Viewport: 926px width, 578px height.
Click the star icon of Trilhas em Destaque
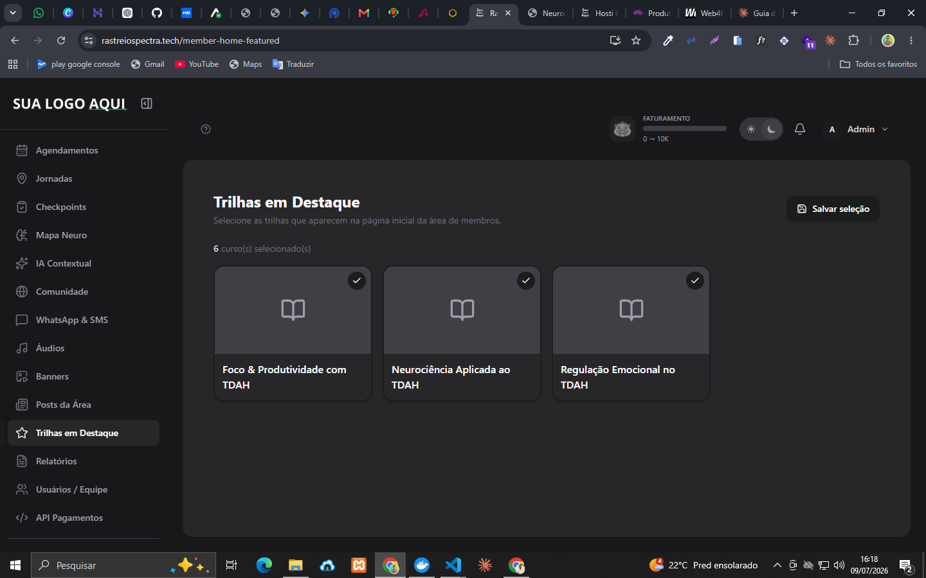coord(22,433)
